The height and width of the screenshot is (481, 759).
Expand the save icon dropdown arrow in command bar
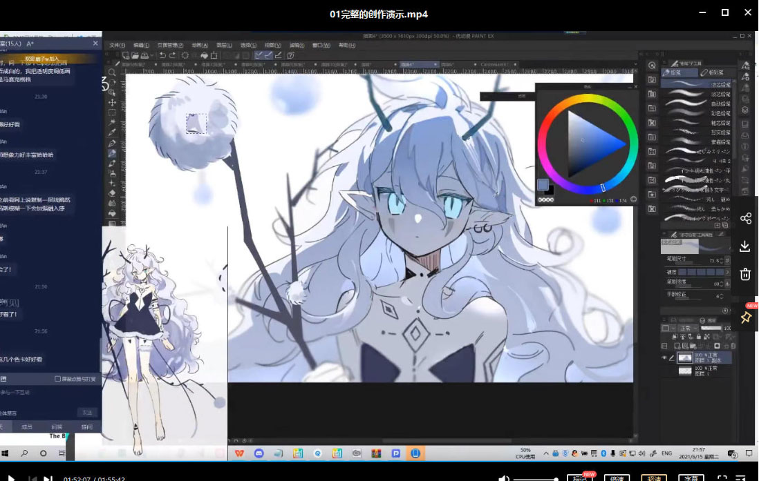(153, 56)
